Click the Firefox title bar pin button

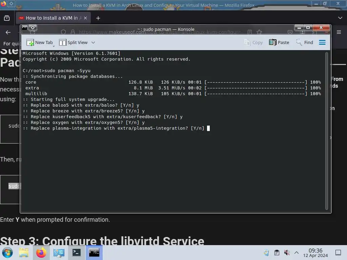pyautogui.click(x=11, y=3)
